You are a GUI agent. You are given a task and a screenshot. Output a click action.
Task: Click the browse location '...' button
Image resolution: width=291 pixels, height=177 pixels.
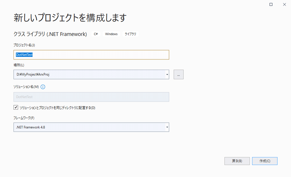(179, 74)
